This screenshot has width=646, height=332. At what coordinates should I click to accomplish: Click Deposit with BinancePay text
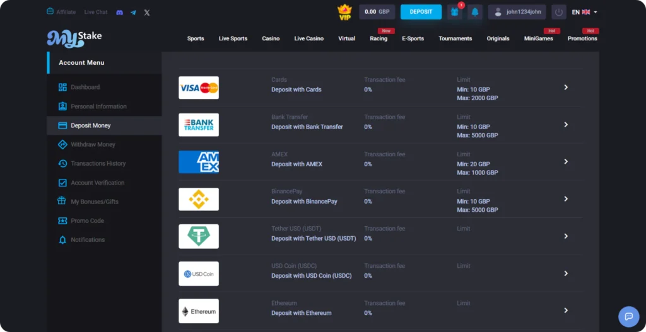coord(304,201)
